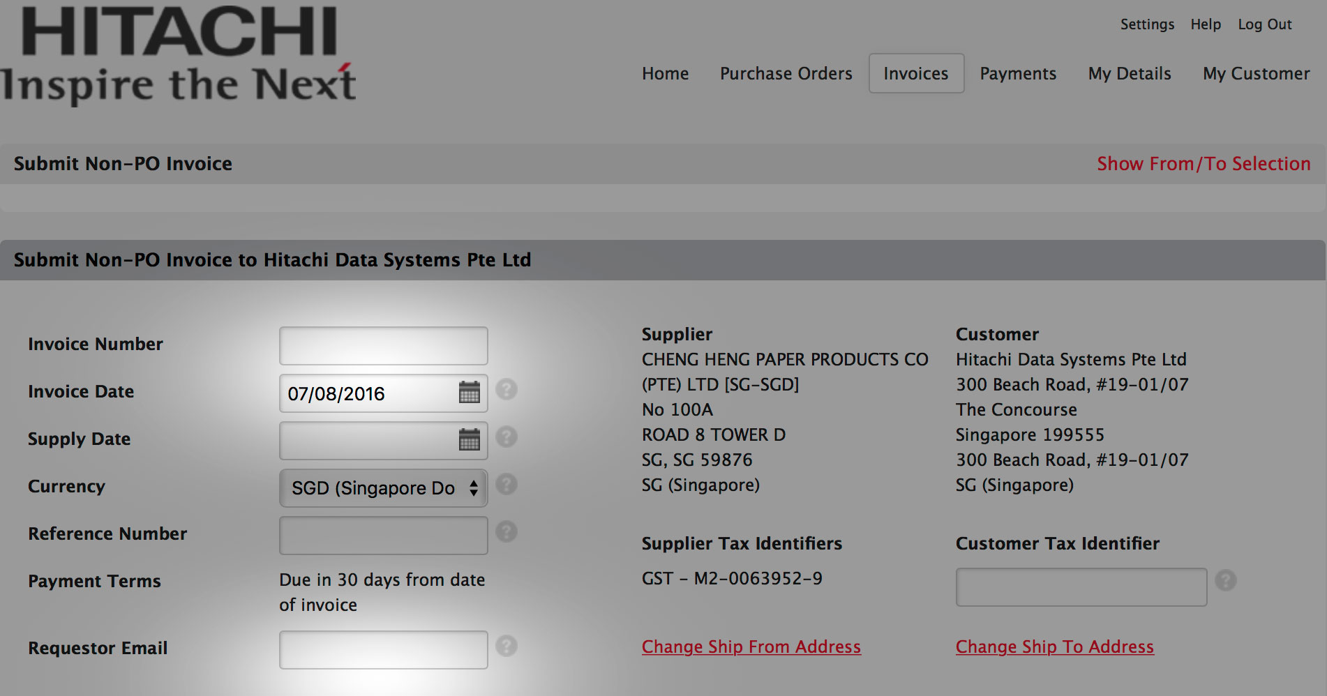Click help icon next to Currency
1327x696 pixels.
tap(507, 484)
